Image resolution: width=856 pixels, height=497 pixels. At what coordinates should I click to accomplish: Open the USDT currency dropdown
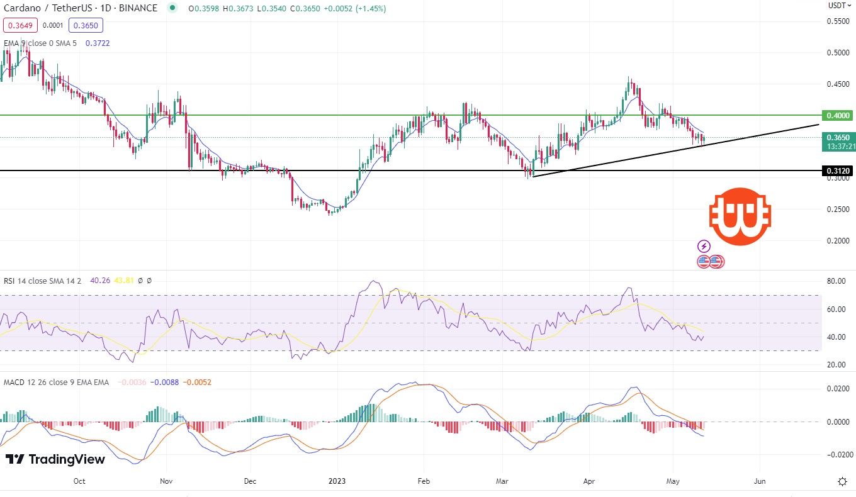click(840, 6)
